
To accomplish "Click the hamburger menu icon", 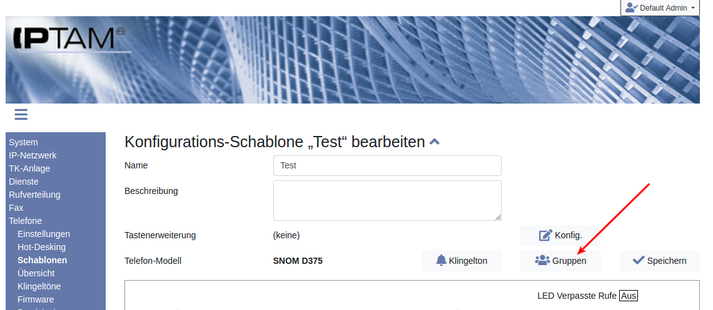I will [x=21, y=114].
